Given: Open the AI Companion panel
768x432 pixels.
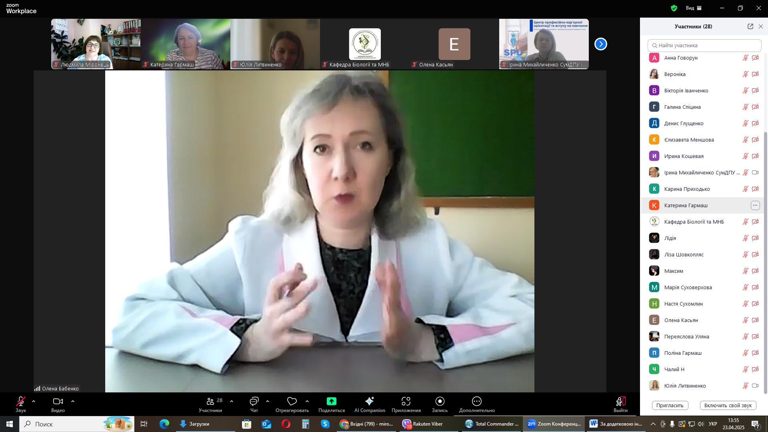Looking at the screenshot, I should 369,402.
